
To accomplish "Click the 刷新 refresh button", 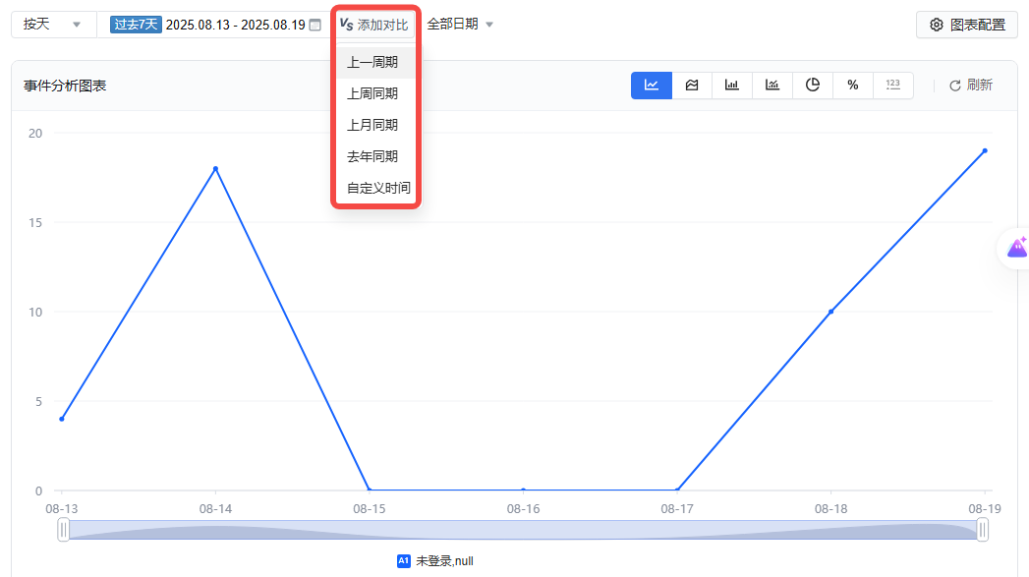I will 971,86.
